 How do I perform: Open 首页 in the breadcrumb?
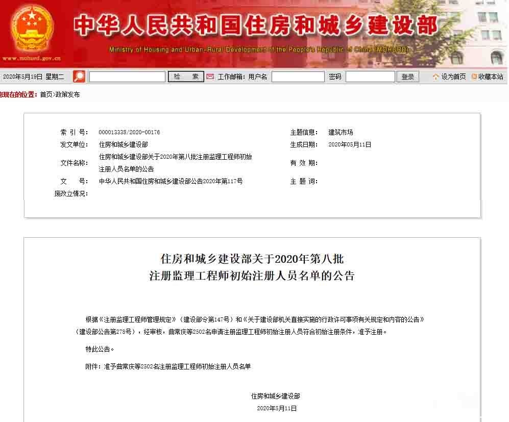[x=46, y=94]
